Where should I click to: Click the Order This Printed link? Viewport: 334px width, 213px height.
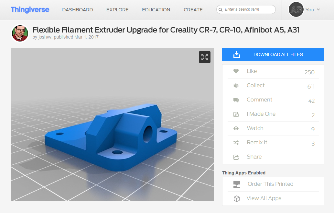pos(270,184)
